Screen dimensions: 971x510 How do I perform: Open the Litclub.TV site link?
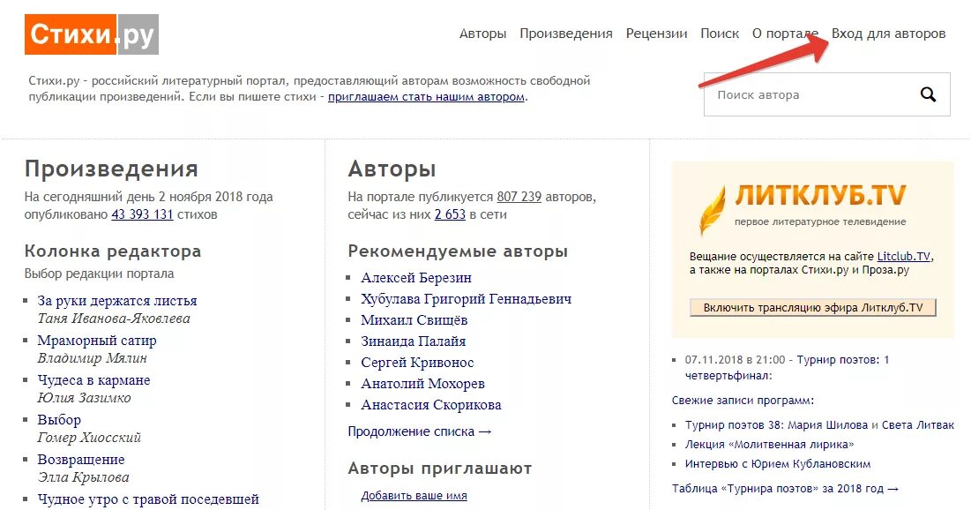pyautogui.click(x=903, y=256)
